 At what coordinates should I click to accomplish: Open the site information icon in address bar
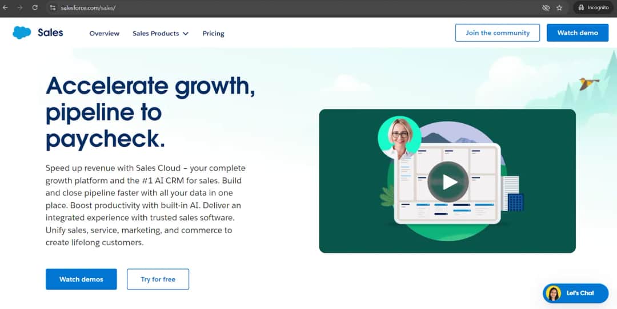point(53,7)
